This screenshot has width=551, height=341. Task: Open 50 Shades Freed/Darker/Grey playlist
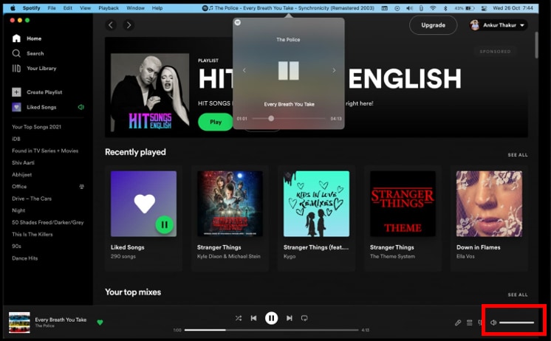[x=48, y=222]
